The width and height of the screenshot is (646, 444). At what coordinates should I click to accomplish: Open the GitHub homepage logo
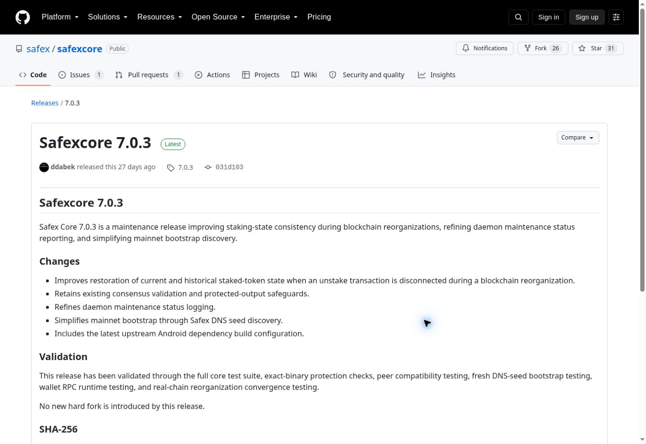[x=23, y=17]
